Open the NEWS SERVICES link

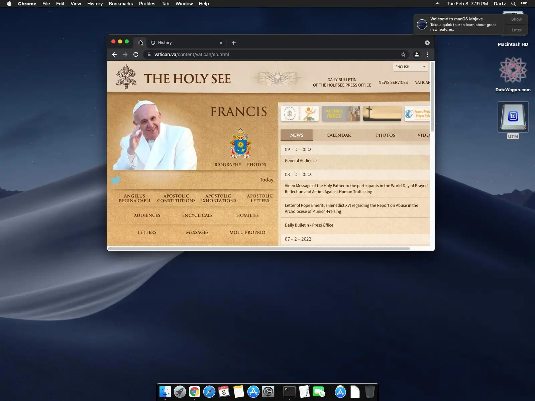[393, 83]
